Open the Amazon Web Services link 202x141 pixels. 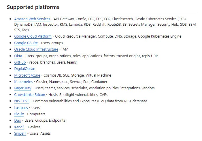(x=32, y=19)
